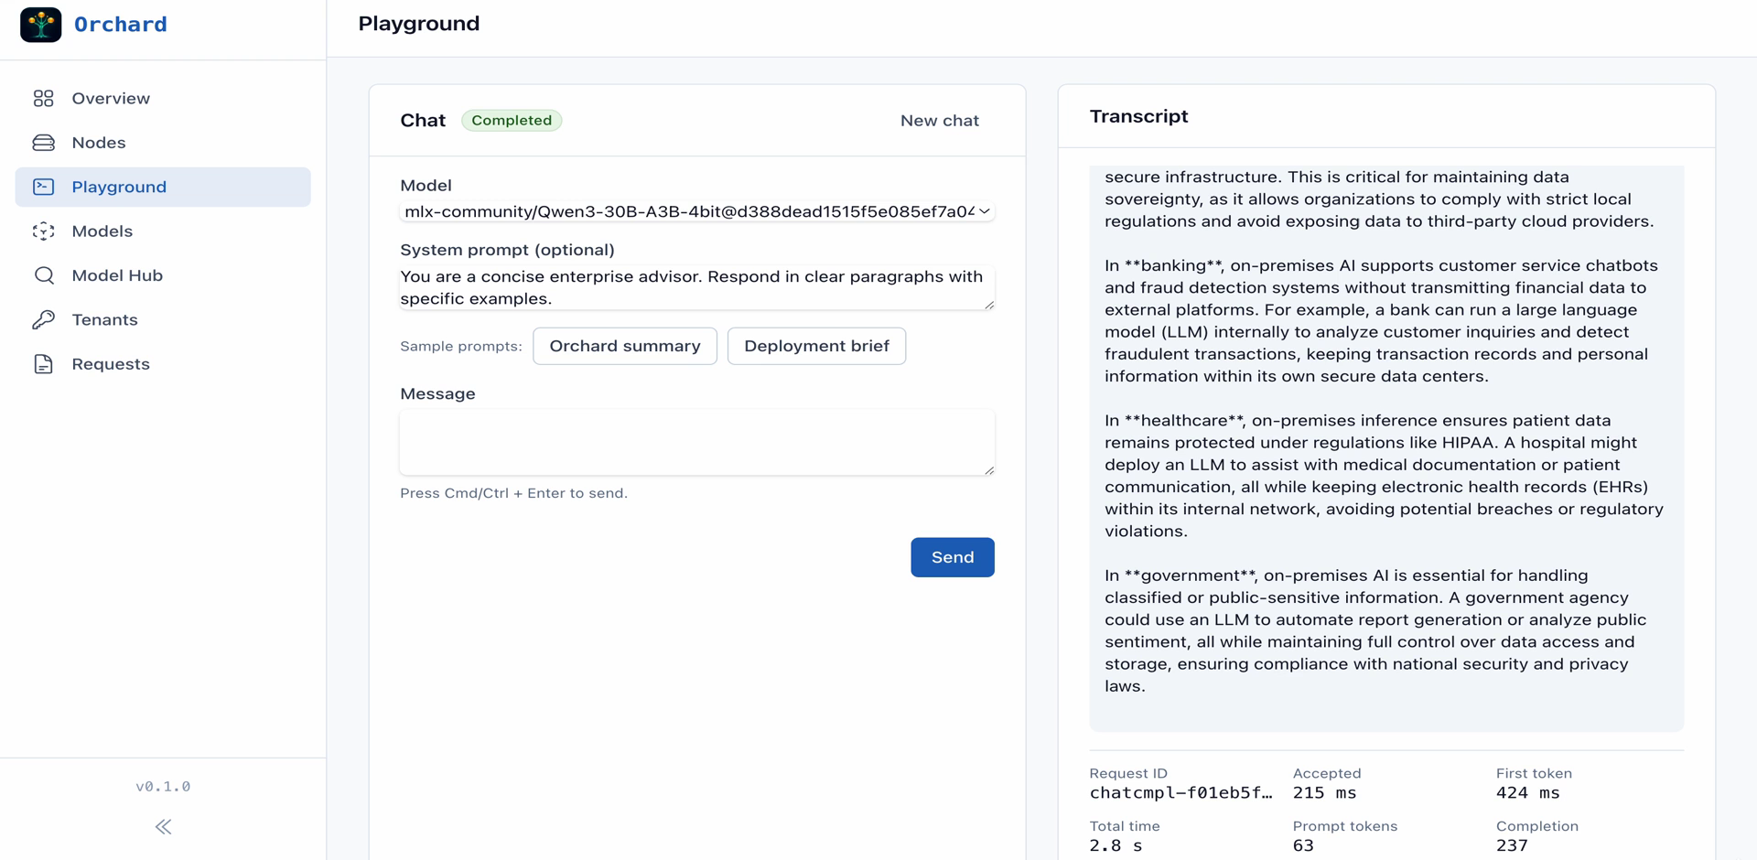Collapse the sidebar with the double-chevron
The height and width of the screenshot is (860, 1757).
tap(163, 826)
